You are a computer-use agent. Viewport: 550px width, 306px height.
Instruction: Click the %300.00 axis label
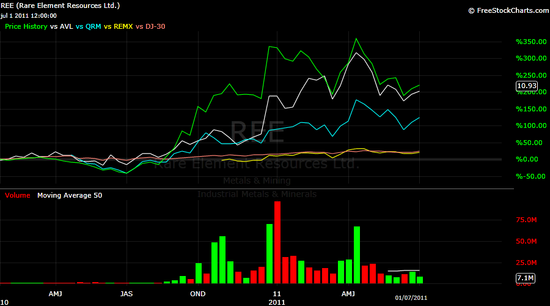click(531, 58)
